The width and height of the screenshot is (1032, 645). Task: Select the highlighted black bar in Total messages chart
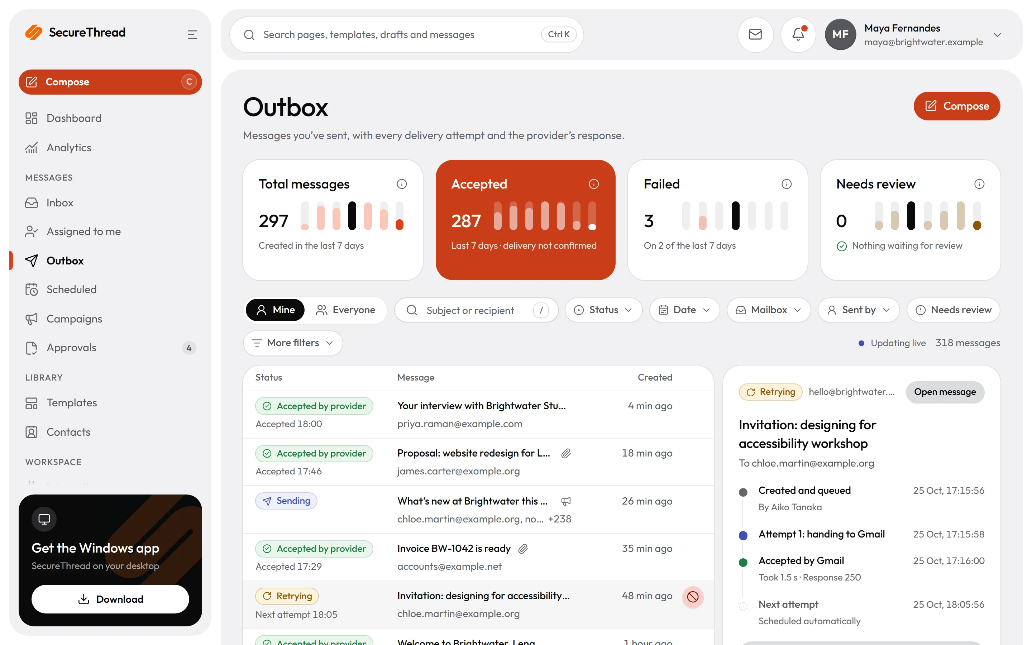pos(352,216)
